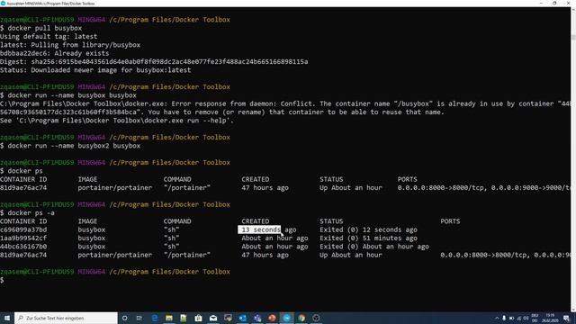This screenshot has width=576, height=324.
Task: Launch Microsoft Edge from the taskbar
Action: point(155,318)
